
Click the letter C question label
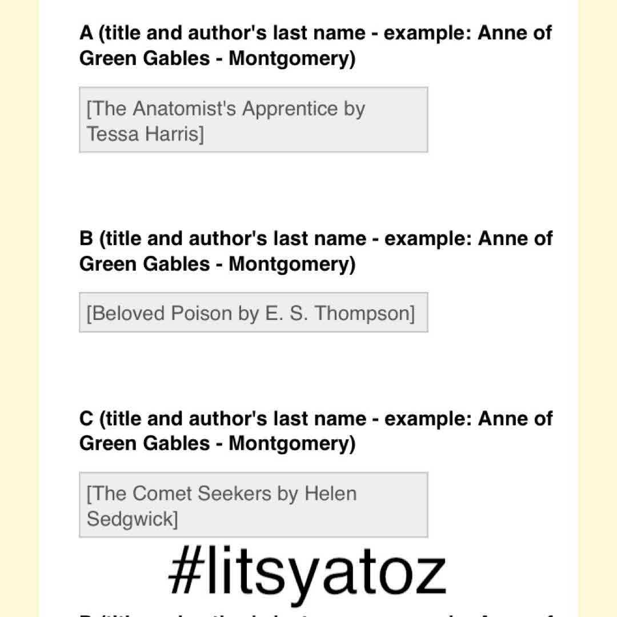pyautogui.click(x=315, y=419)
